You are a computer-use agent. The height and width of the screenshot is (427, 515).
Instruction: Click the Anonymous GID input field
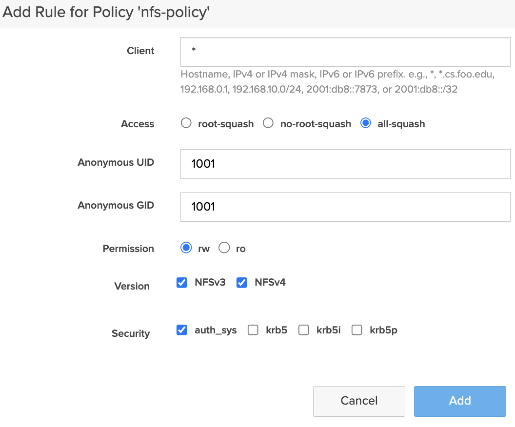(345, 207)
